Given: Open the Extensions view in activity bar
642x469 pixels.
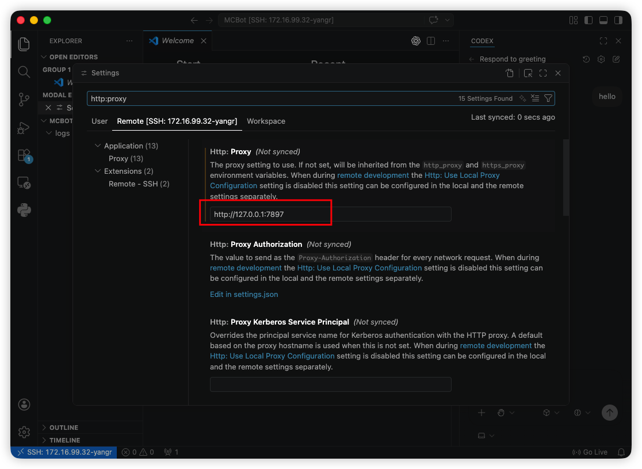Looking at the screenshot, I should [24, 155].
